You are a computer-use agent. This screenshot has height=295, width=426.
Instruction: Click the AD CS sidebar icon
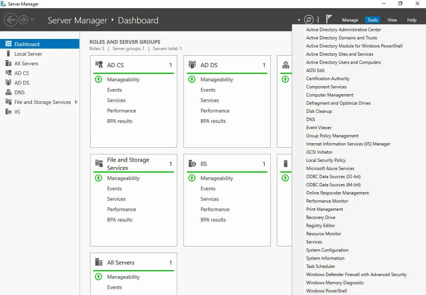tap(9, 73)
